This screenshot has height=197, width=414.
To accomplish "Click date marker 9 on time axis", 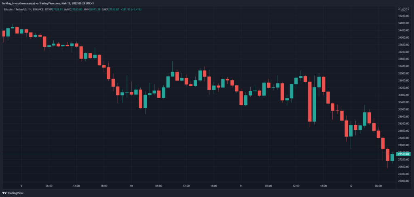I will pos(21,186).
